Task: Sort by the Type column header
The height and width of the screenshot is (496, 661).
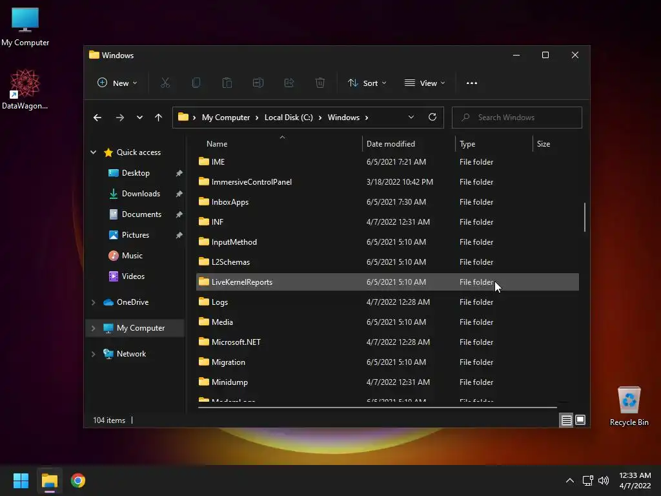Action: click(x=467, y=144)
